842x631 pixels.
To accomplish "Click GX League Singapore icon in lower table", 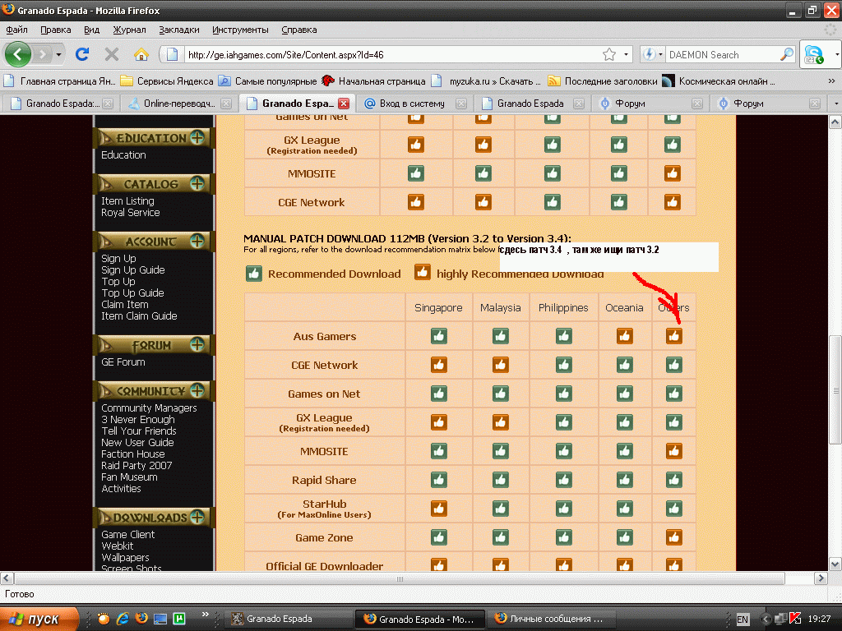I will [x=439, y=422].
